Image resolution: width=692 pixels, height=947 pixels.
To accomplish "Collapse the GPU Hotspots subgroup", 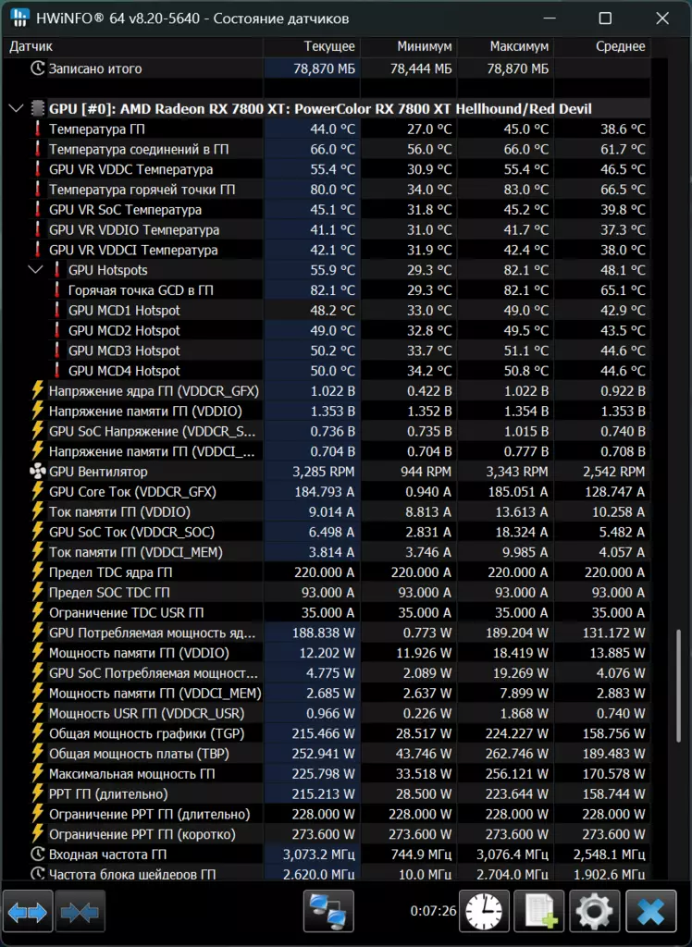I will (36, 270).
